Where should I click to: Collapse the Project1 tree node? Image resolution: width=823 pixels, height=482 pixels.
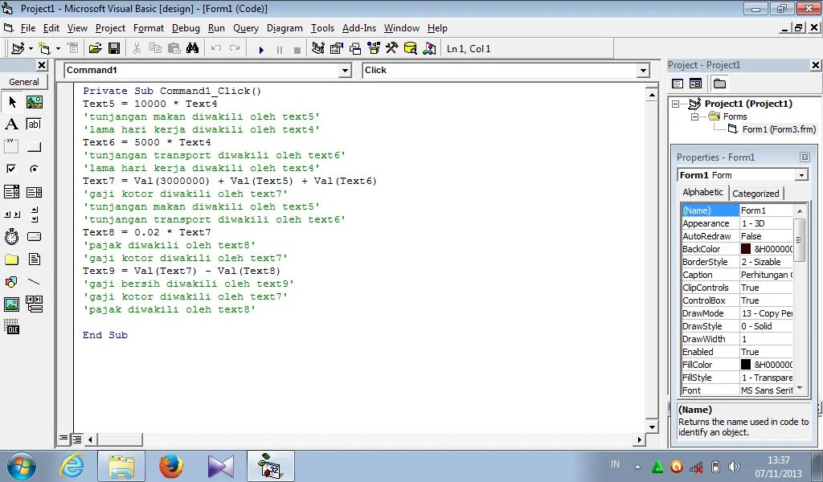675,104
